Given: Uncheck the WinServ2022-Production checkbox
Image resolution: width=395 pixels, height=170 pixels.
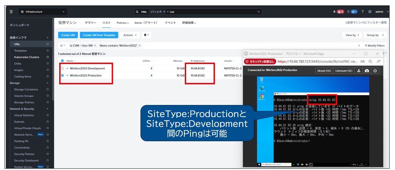Looking at the screenshot, I should tap(62, 76).
